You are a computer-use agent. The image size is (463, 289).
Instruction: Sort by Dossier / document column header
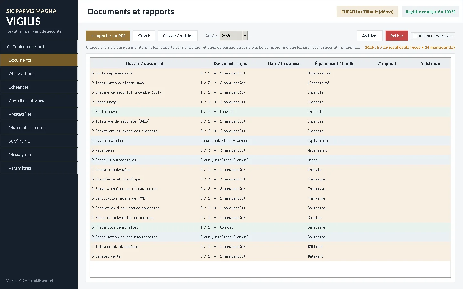point(145,63)
